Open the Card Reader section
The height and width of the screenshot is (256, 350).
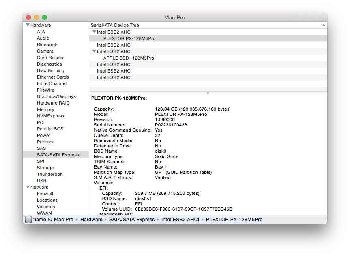50,58
